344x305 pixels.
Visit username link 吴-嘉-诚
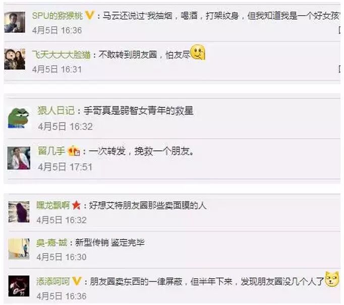coord(52,242)
